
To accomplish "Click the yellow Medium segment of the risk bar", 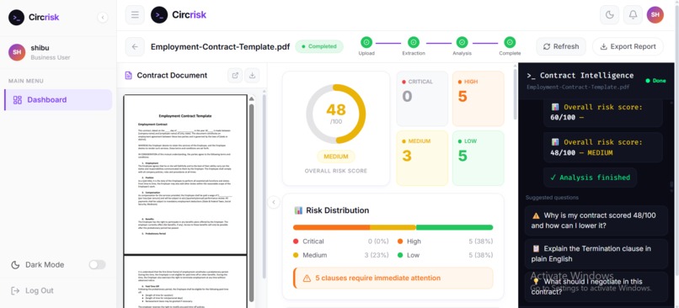I will [393, 227].
